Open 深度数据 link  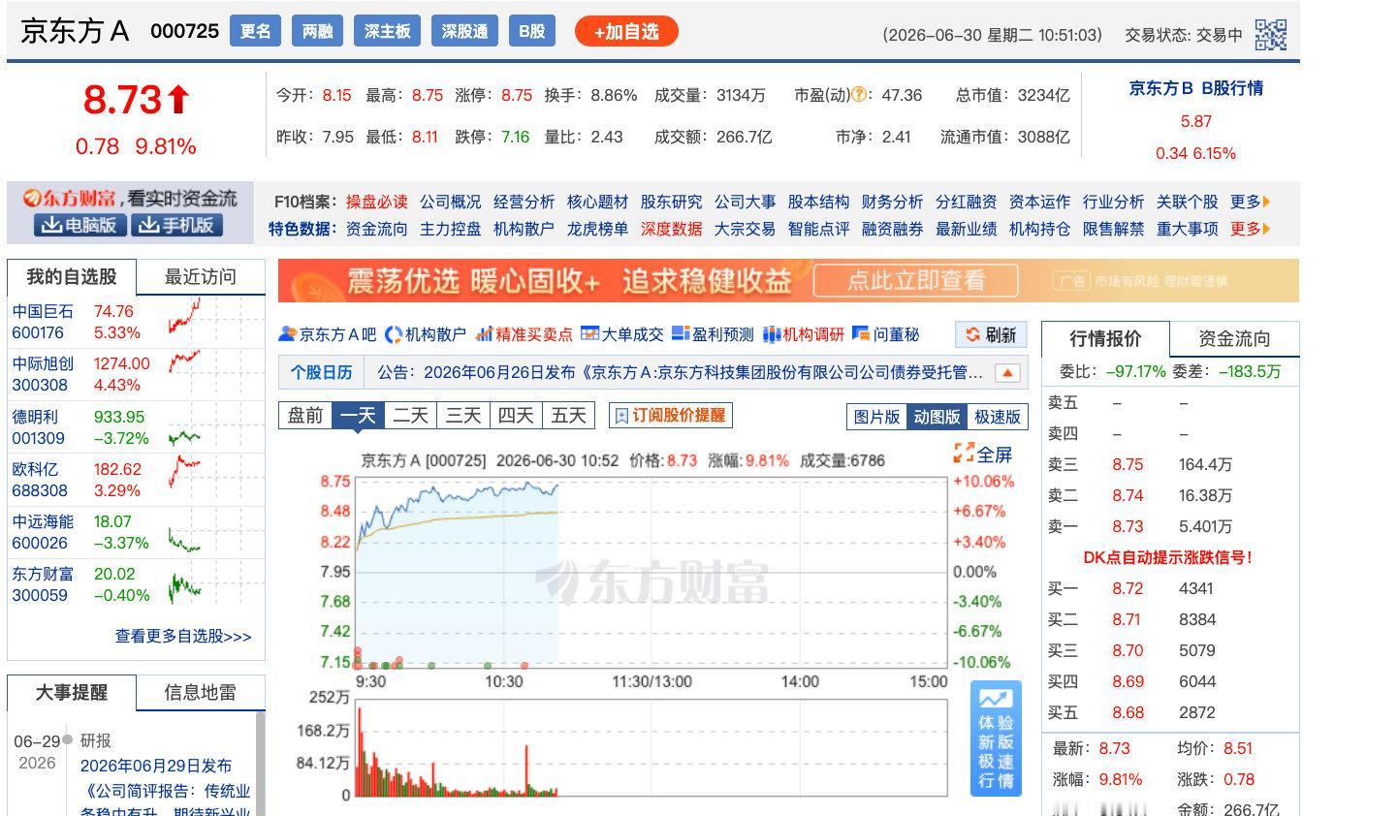point(671,229)
